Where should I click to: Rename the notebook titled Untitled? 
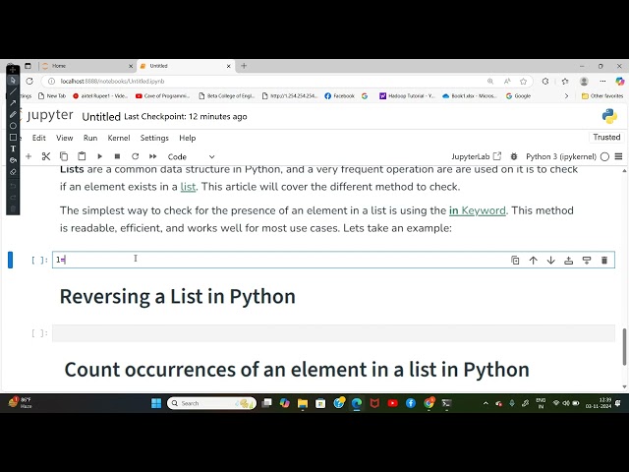tap(101, 117)
